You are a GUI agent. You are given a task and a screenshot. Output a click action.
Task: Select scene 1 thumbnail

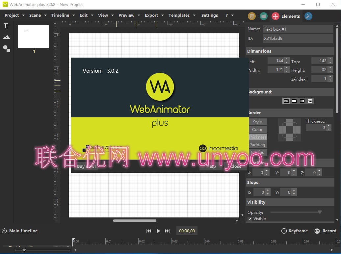coord(34,37)
